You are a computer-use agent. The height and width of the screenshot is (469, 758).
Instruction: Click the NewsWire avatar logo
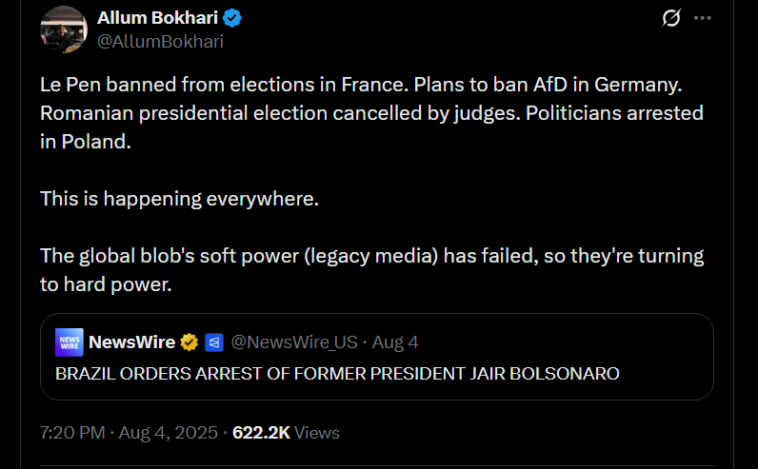[70, 342]
